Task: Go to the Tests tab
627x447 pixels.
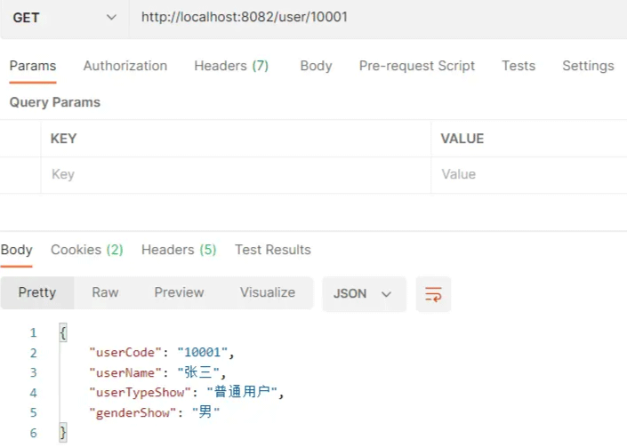Action: coord(518,66)
